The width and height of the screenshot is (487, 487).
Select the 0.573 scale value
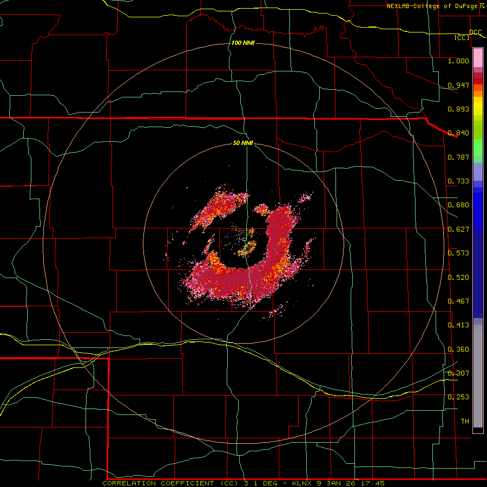pos(458,253)
